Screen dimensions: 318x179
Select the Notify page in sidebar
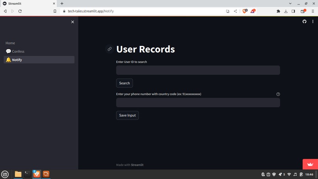click(39, 60)
